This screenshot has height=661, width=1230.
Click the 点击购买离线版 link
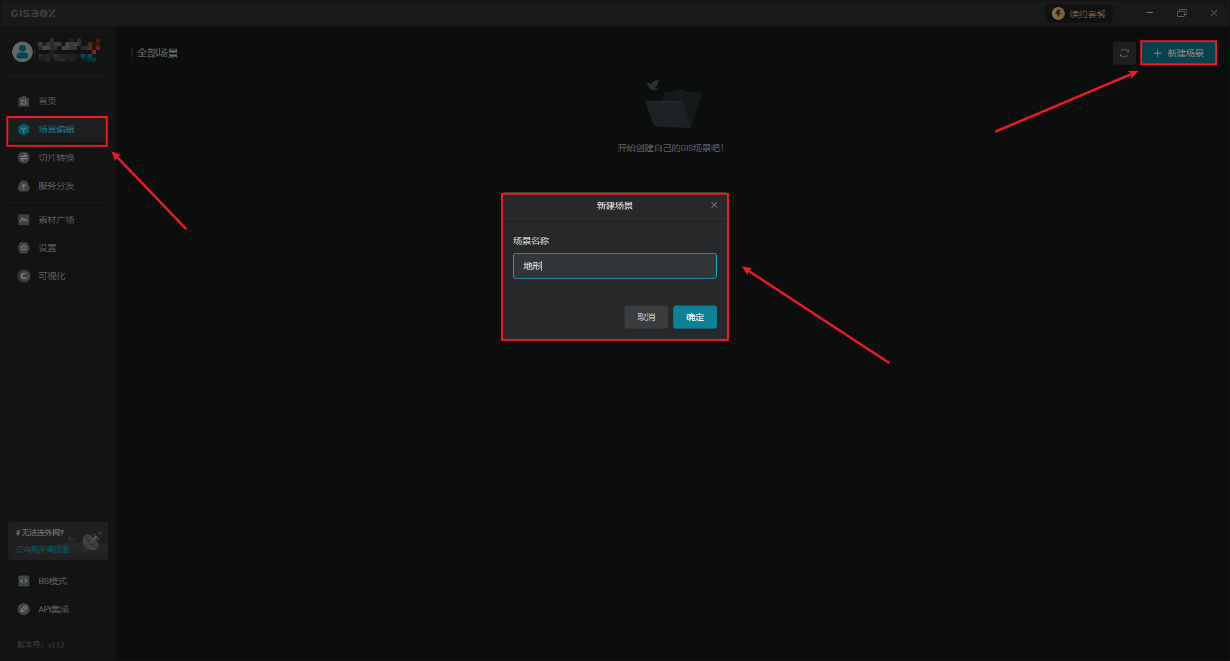coord(43,549)
